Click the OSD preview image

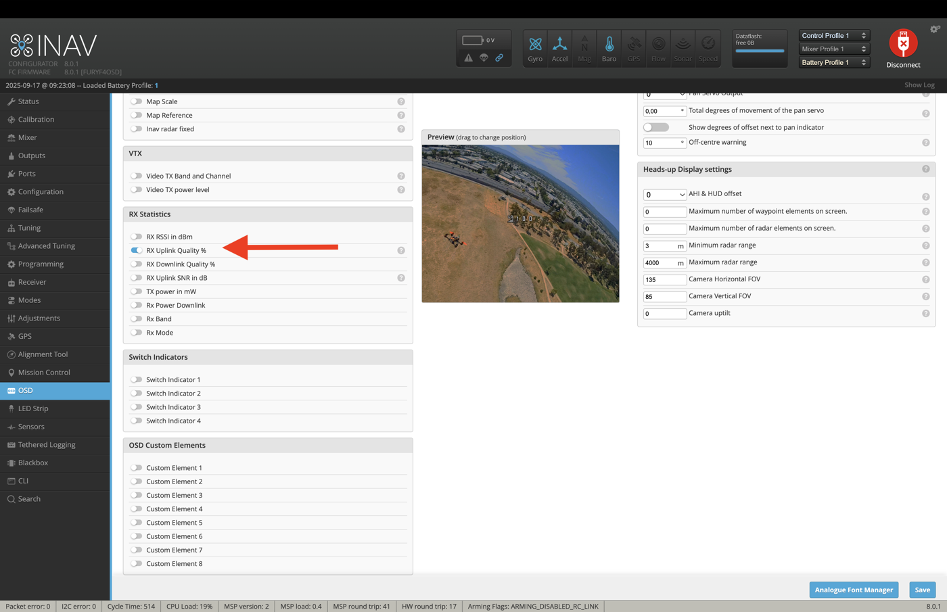[x=520, y=223]
